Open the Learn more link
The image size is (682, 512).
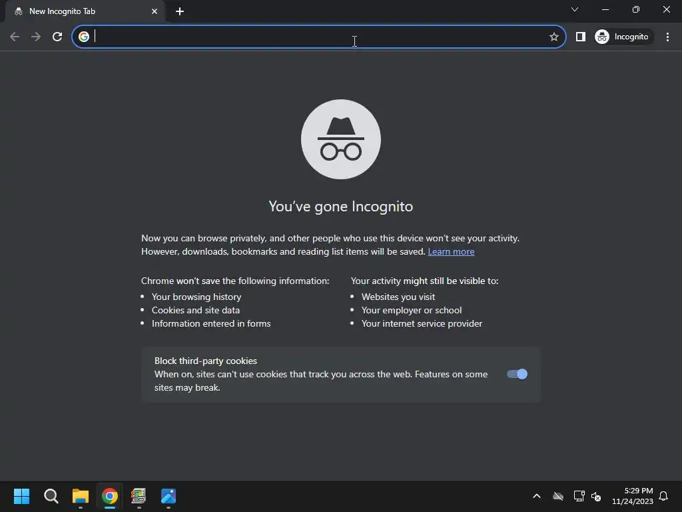pos(451,251)
